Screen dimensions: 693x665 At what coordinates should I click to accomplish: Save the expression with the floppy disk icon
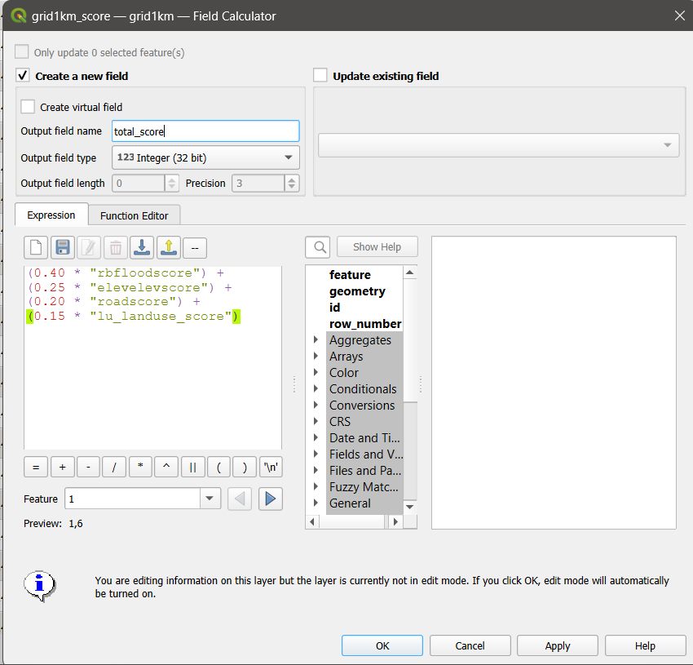[x=62, y=247]
